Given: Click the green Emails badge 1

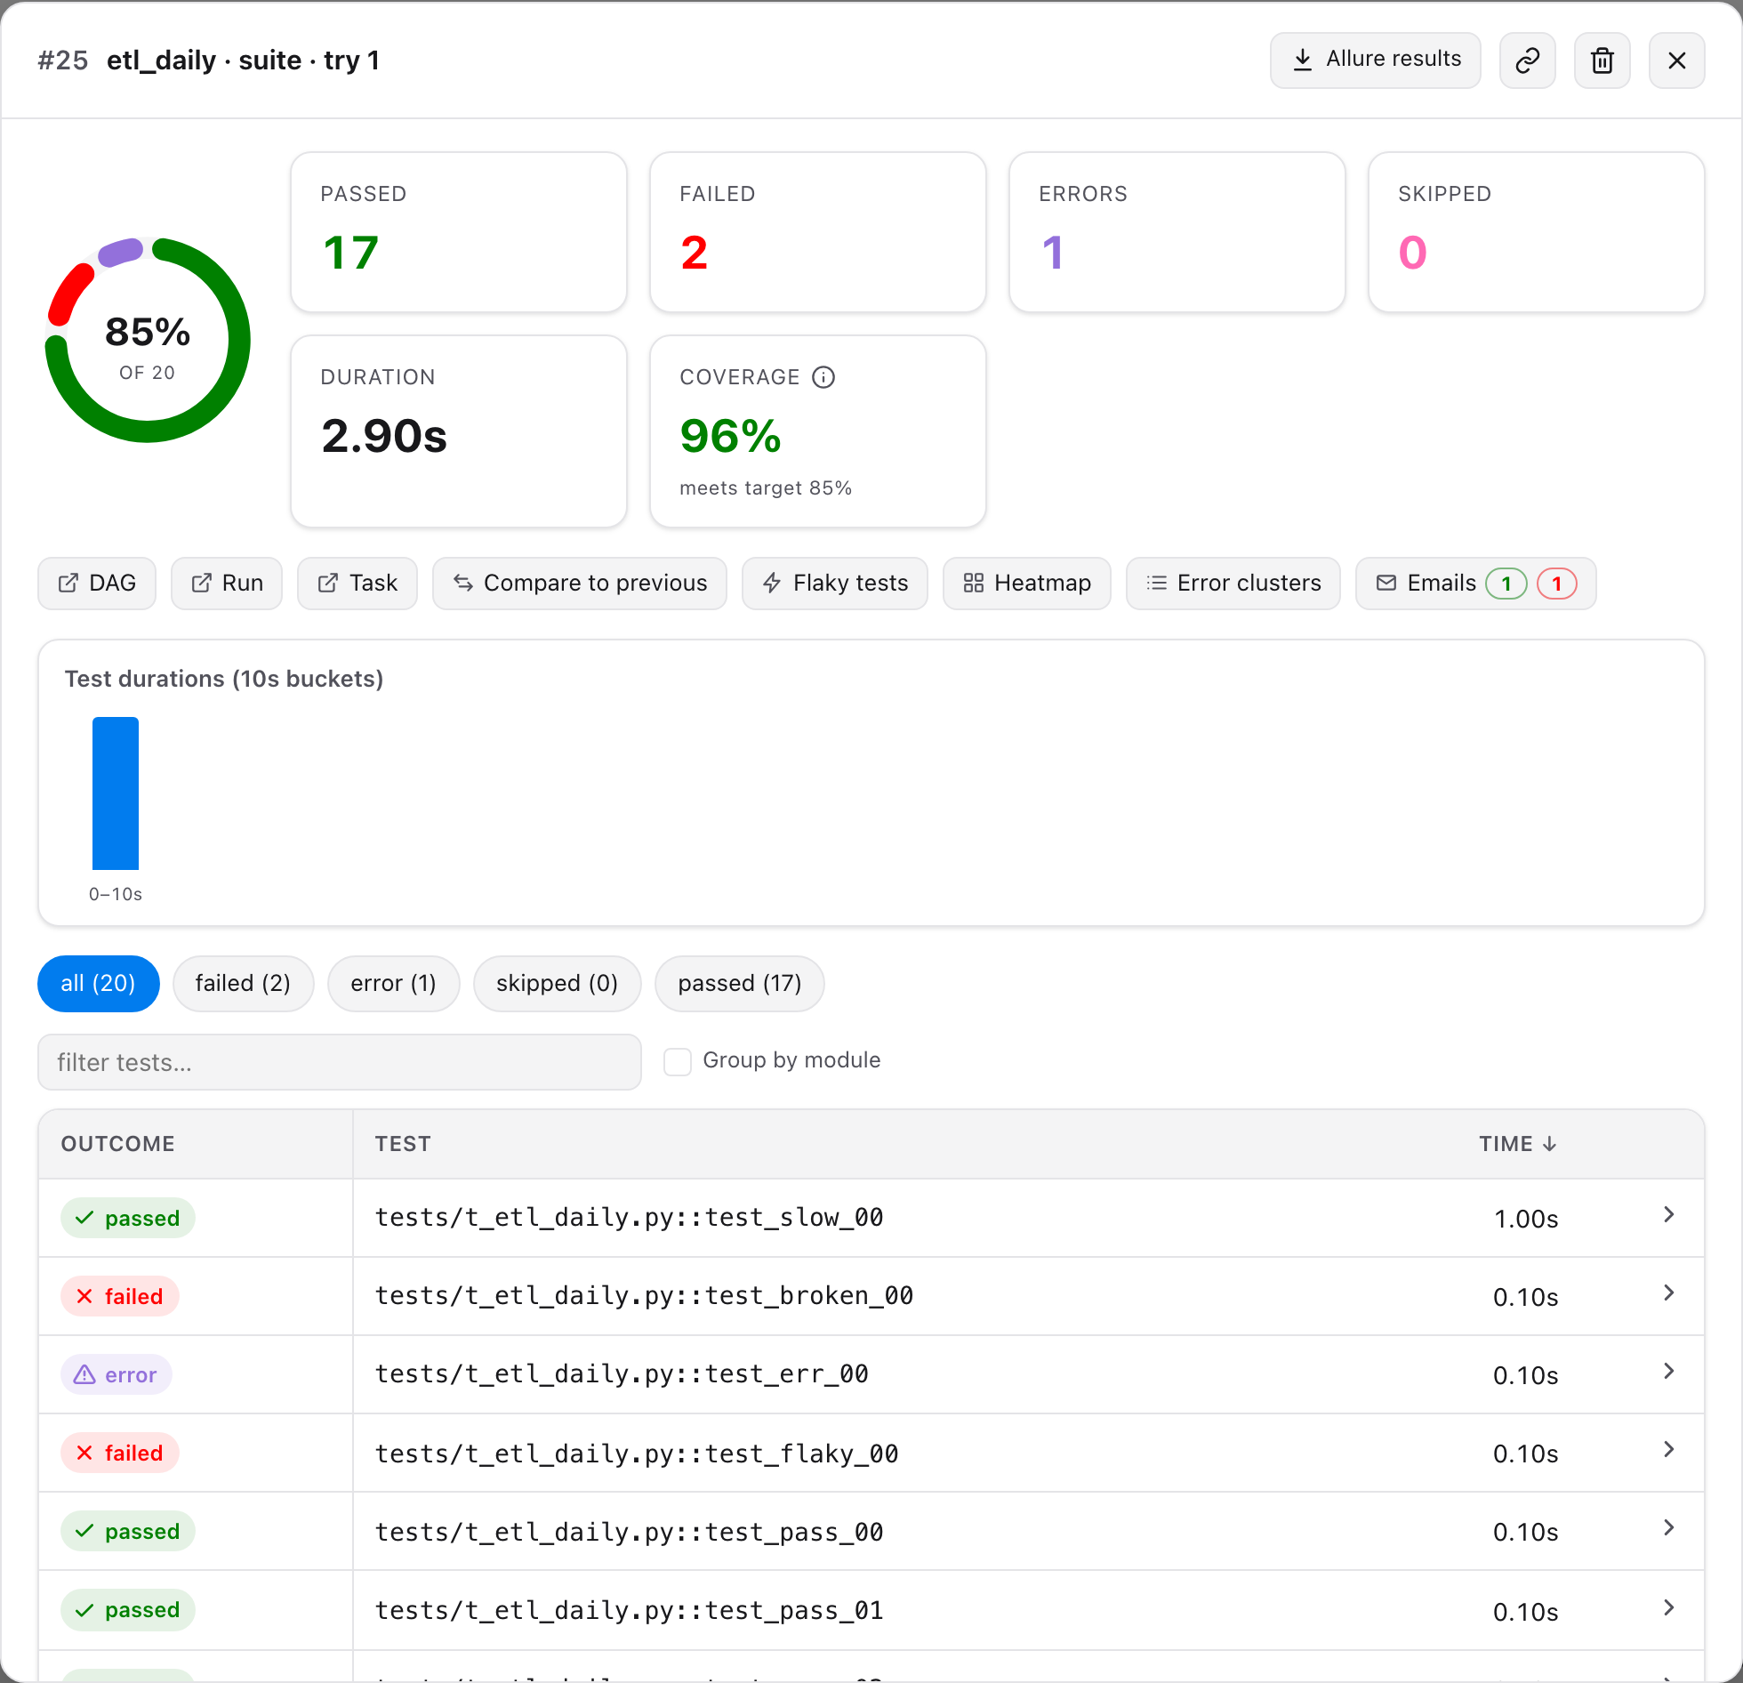Looking at the screenshot, I should (x=1506, y=584).
